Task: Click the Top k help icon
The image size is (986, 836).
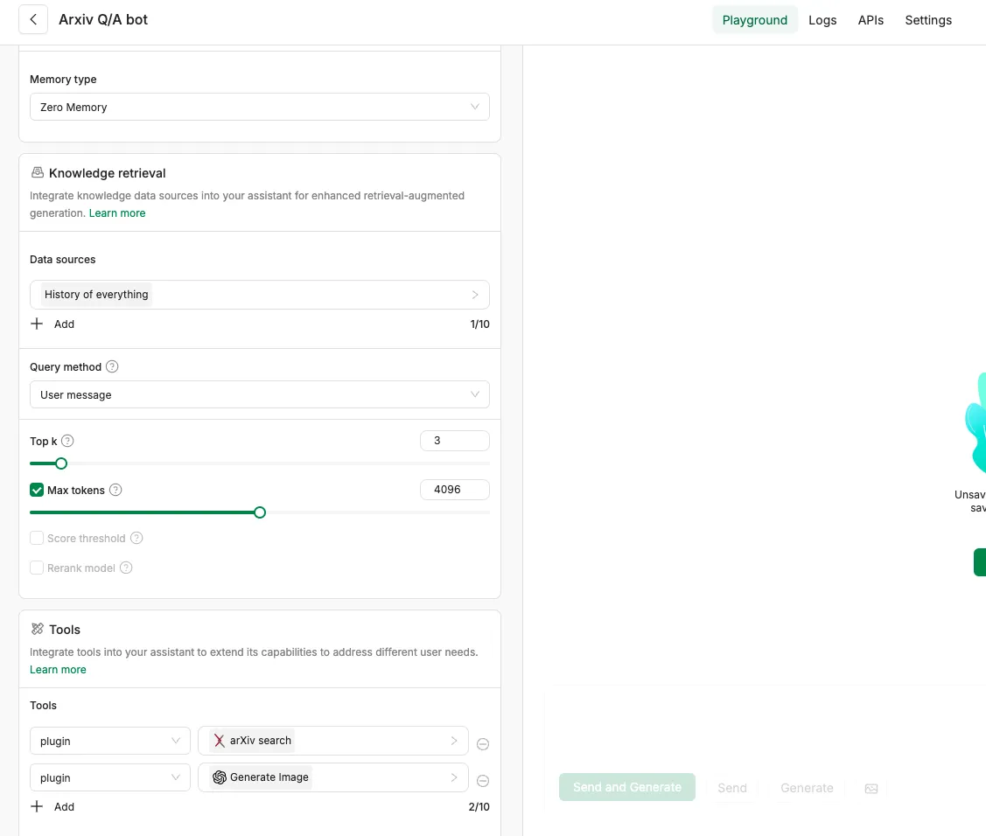Action: pos(67,442)
